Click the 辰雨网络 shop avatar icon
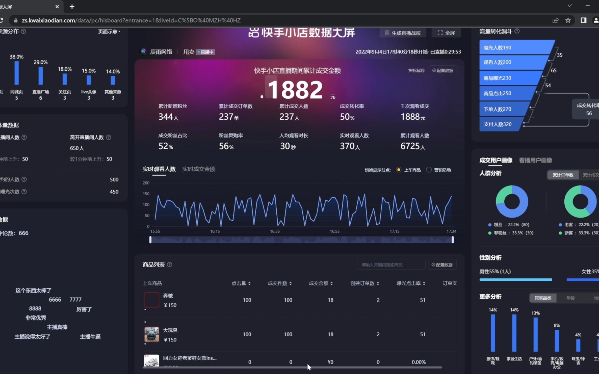 click(143, 51)
